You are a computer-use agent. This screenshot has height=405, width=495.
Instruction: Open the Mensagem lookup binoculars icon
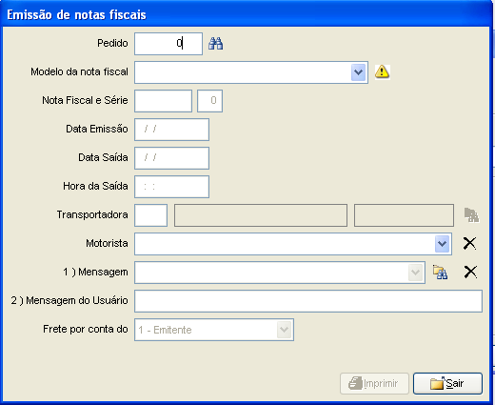pos(441,273)
